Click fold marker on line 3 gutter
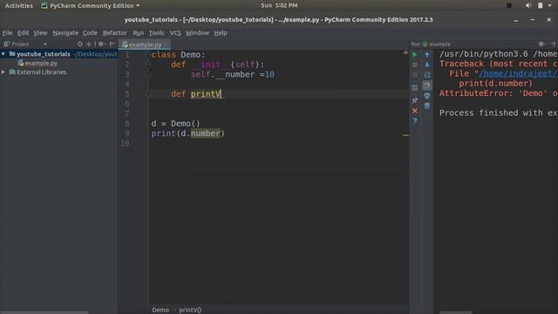 point(148,74)
